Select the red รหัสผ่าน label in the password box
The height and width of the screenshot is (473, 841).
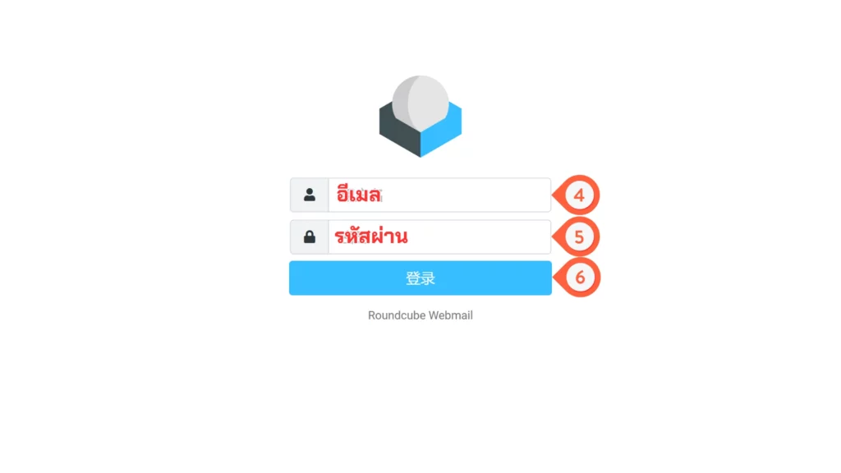(371, 236)
